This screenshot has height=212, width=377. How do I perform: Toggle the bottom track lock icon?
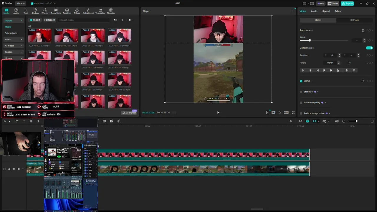(x=9, y=169)
